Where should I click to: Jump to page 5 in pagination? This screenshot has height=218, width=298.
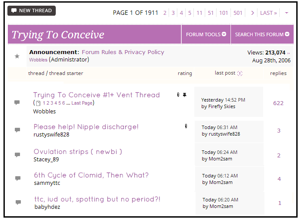190,13
